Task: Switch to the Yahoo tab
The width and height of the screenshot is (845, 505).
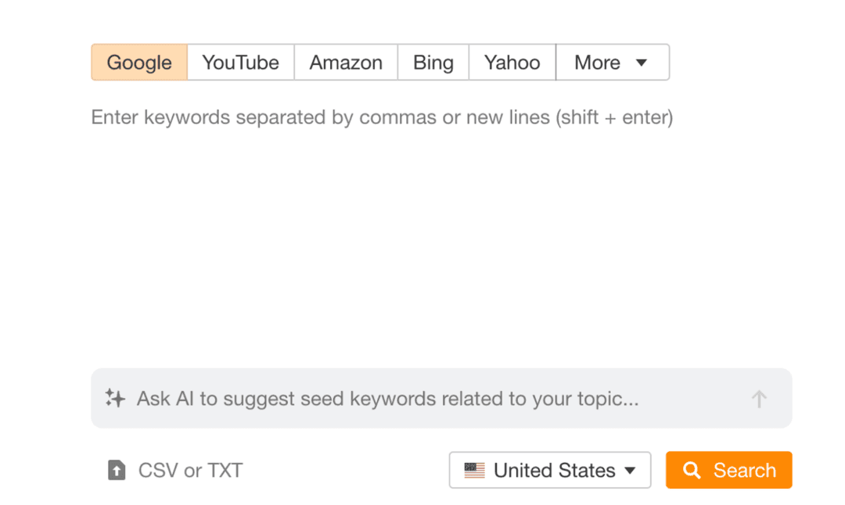Action: click(512, 62)
